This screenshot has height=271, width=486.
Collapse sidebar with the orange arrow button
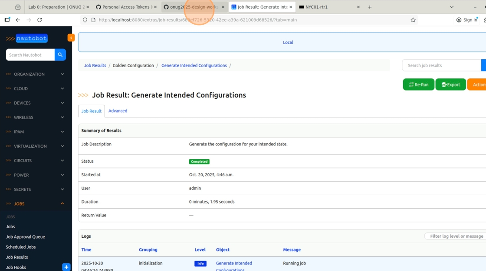(x=71, y=38)
